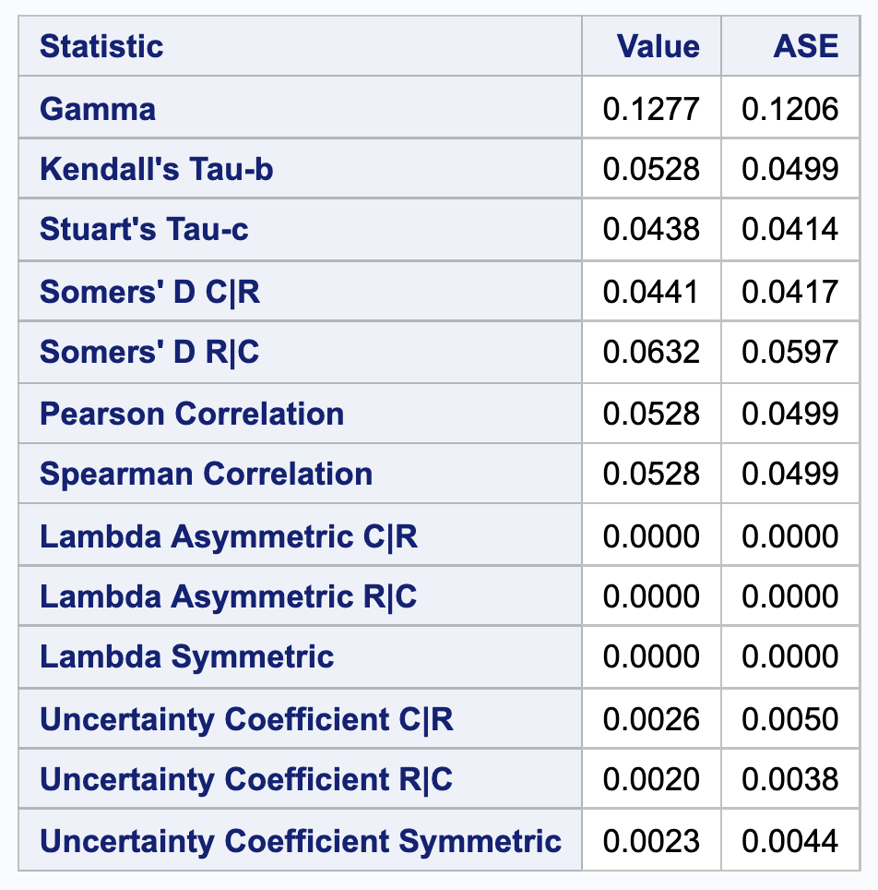Click the Statistic column header
The height and width of the screenshot is (890, 878).
tap(101, 46)
